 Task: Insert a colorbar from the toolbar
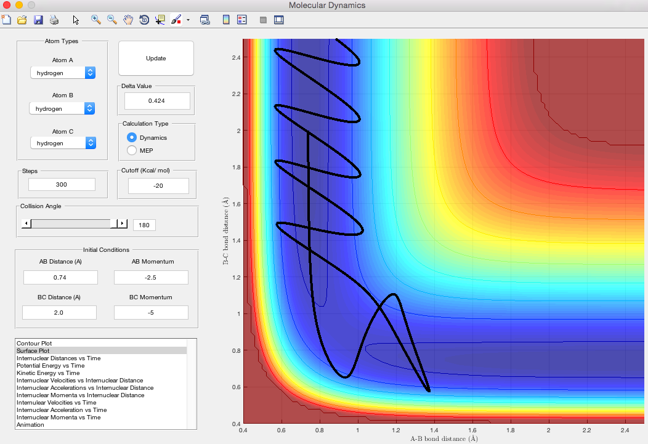tap(226, 20)
